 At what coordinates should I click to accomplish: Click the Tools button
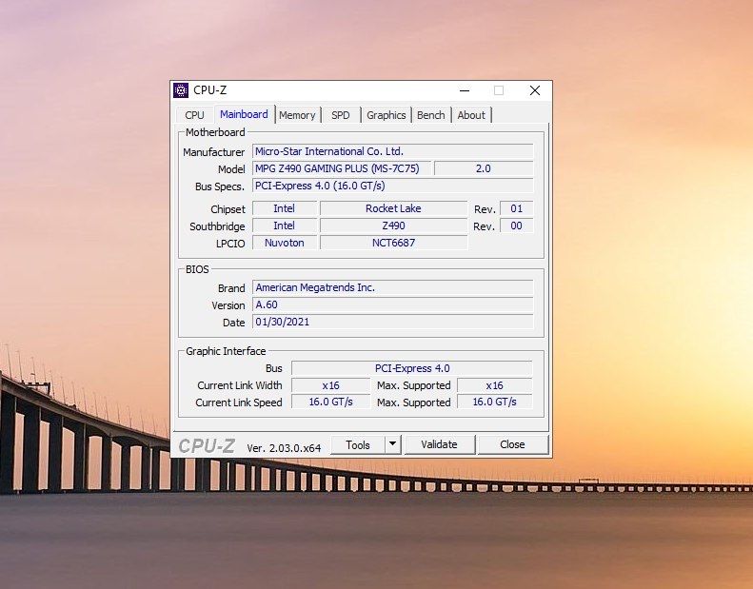tap(358, 445)
